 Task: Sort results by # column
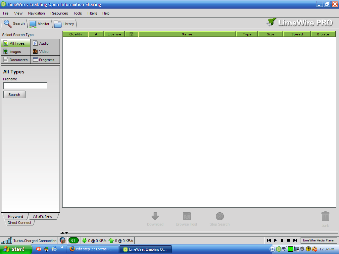96,34
